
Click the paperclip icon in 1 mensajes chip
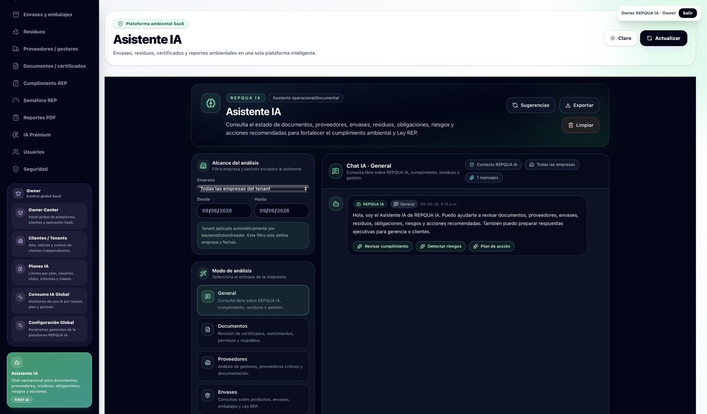(x=472, y=178)
